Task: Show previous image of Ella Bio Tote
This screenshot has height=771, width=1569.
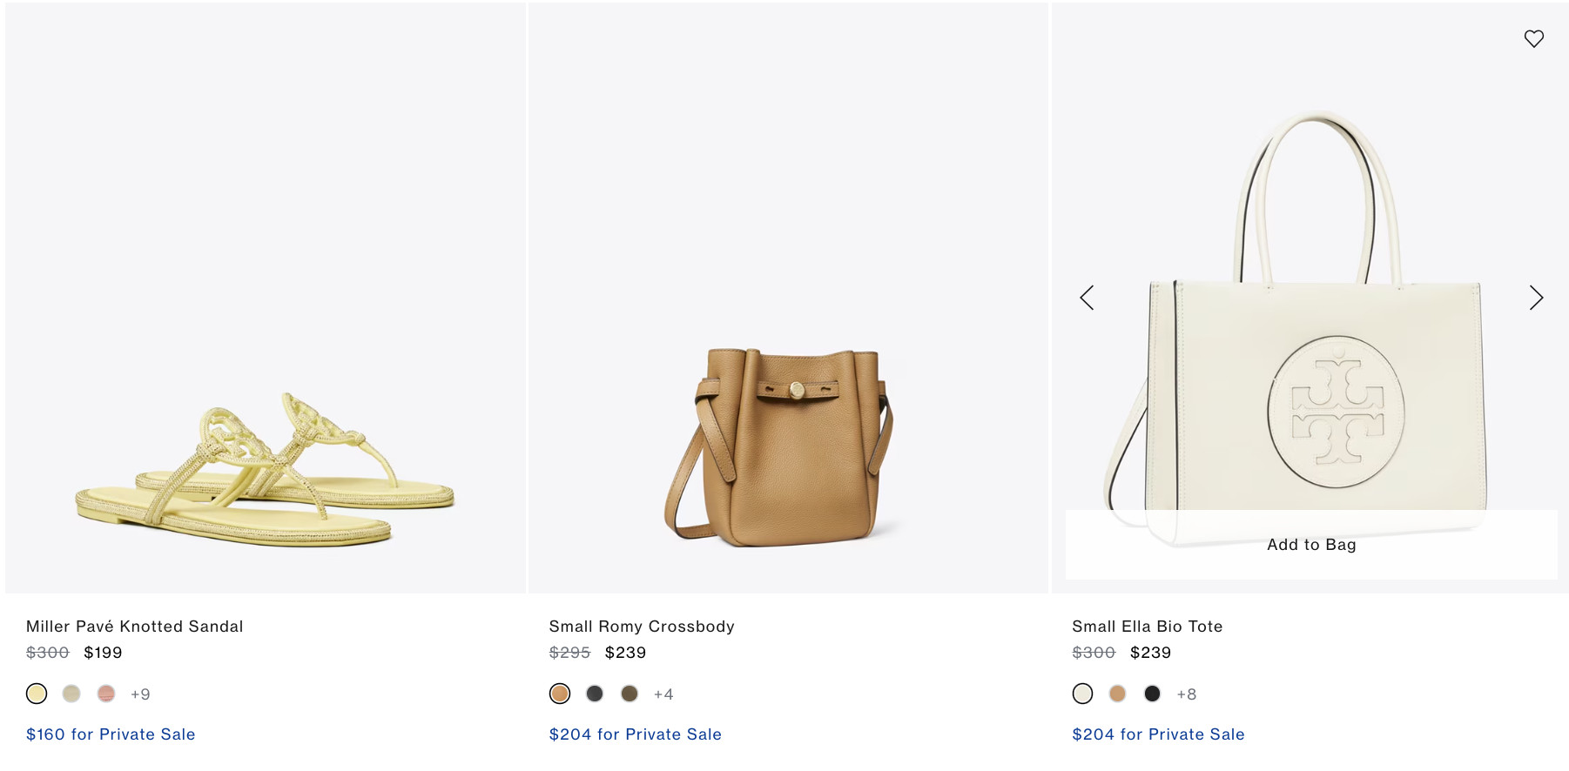Action: point(1087,298)
